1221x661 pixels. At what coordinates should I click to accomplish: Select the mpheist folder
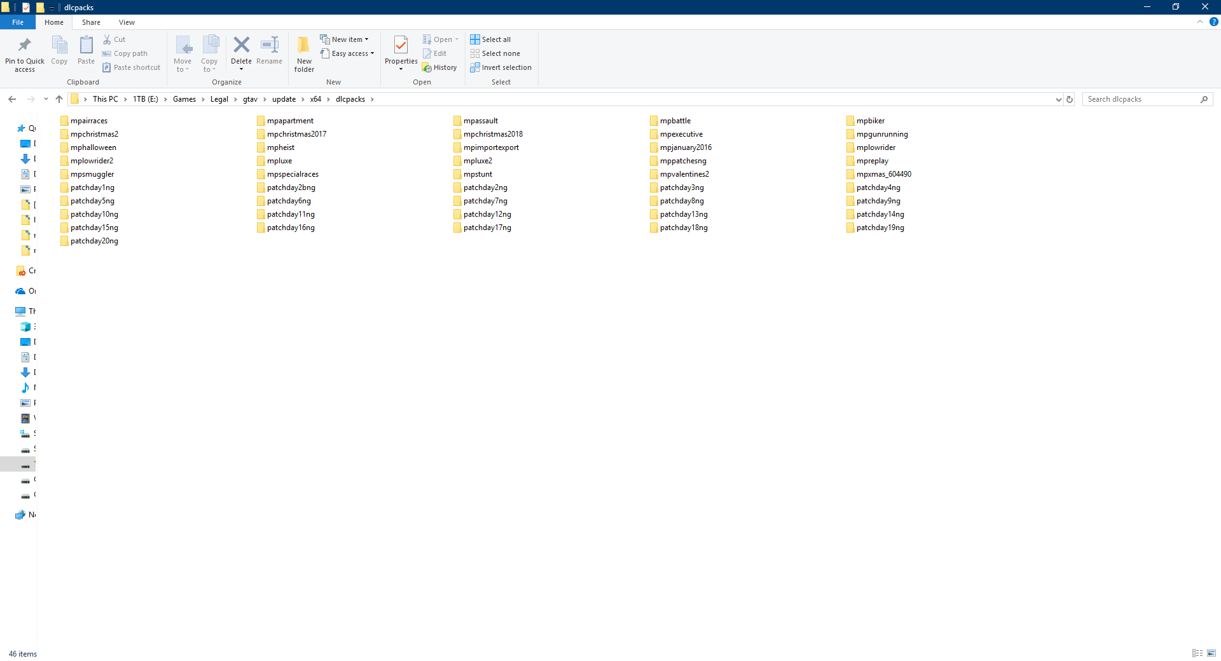pyautogui.click(x=275, y=147)
